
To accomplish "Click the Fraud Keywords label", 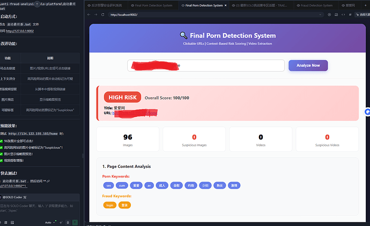I will 117,196.
